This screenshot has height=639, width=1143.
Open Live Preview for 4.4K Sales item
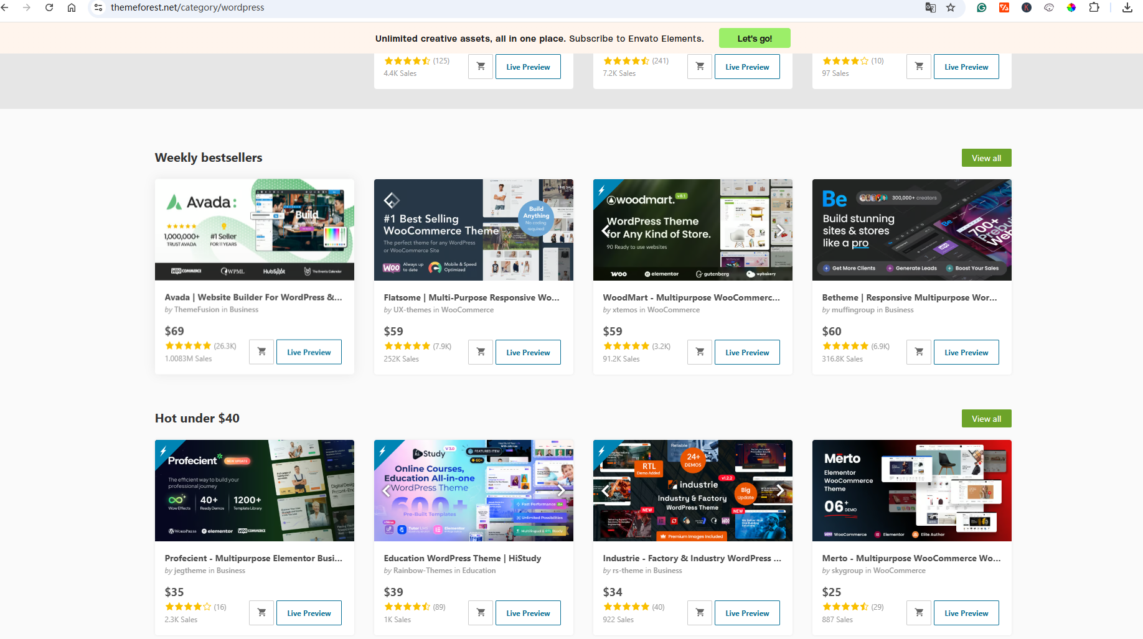pyautogui.click(x=528, y=67)
